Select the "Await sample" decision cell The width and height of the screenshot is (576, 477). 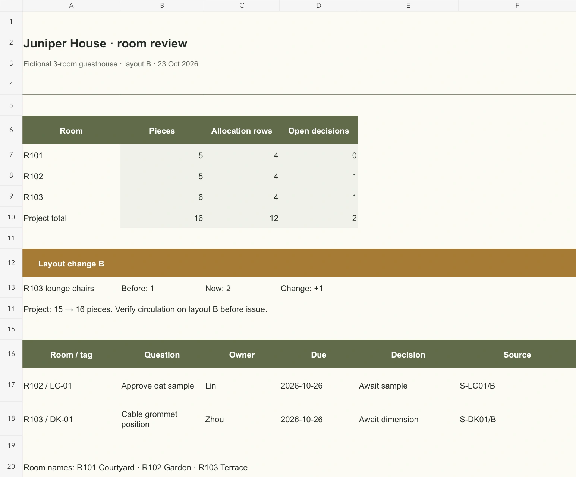coord(408,386)
